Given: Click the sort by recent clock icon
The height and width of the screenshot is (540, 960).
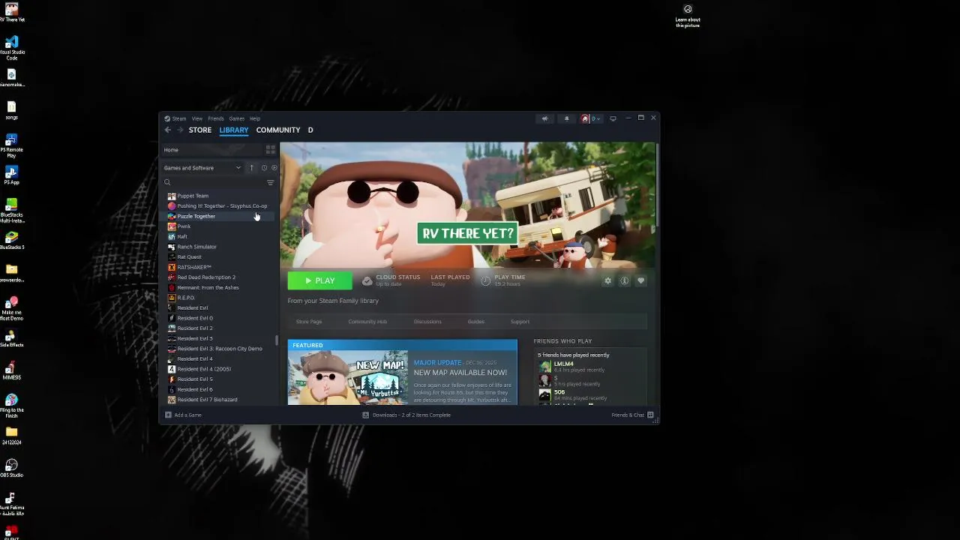Looking at the screenshot, I should (x=264, y=168).
